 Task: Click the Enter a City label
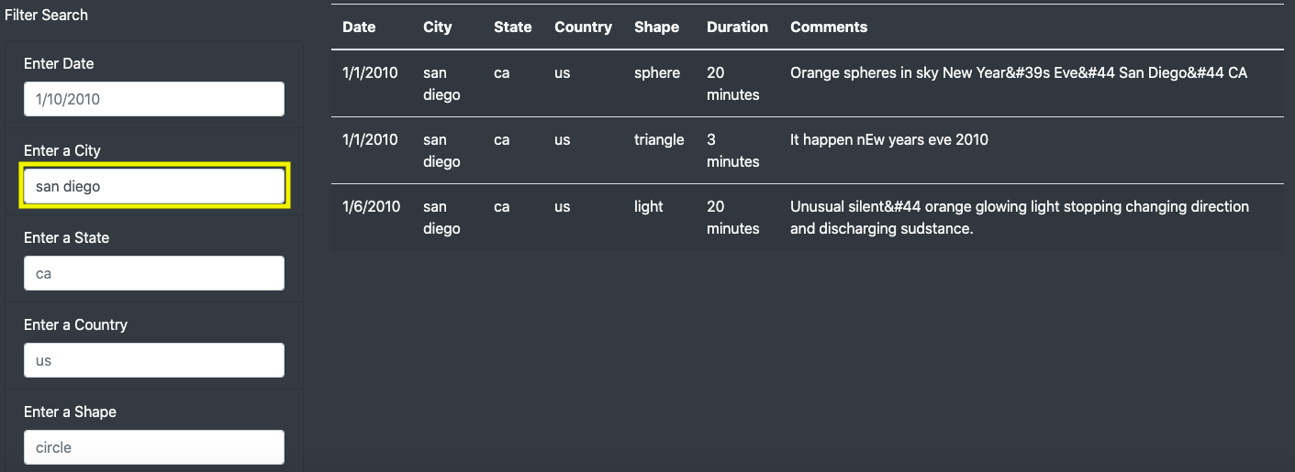pos(62,150)
